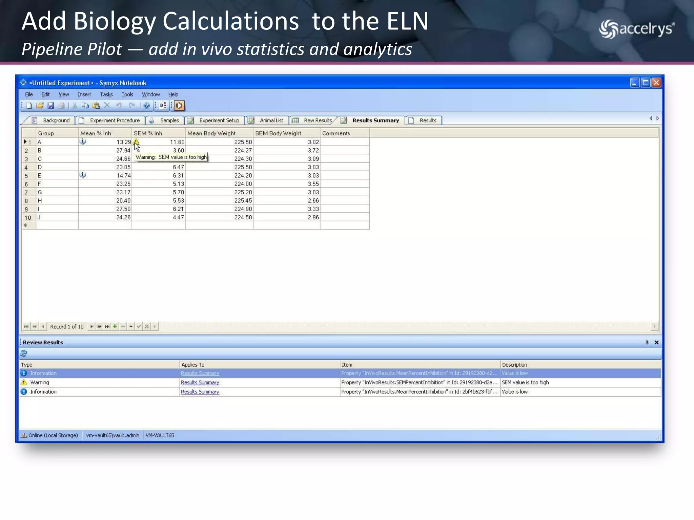694x520 pixels.
Task: Click the ID sort toolbar icon
Action: pyautogui.click(x=163, y=106)
